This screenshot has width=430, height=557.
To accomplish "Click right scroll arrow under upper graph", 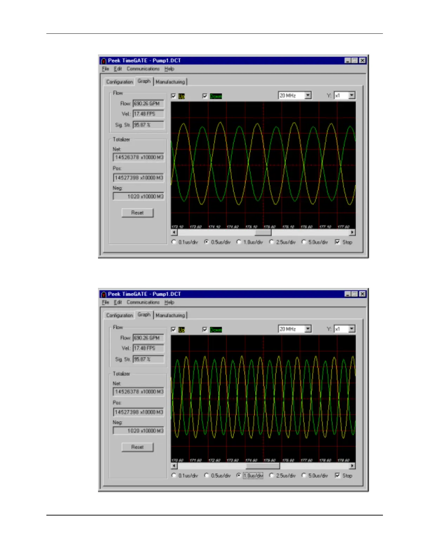I will (352, 232).
